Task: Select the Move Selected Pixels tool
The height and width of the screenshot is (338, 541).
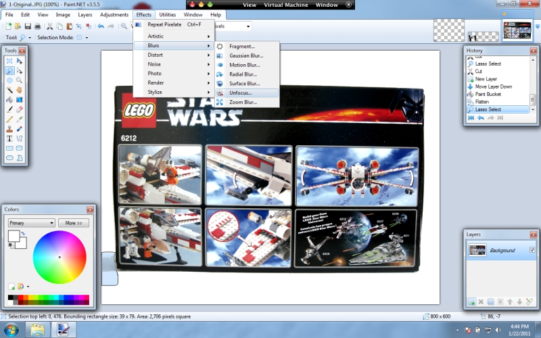Action: [x=20, y=61]
